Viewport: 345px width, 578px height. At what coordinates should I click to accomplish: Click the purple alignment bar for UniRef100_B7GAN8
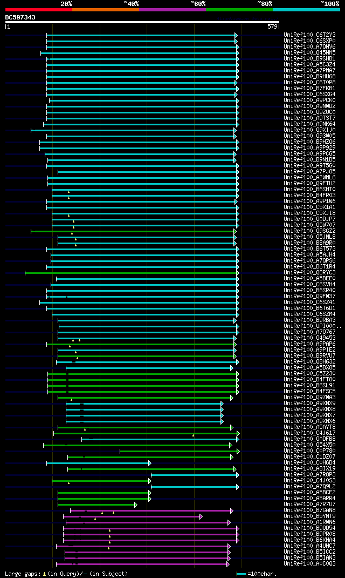point(151,510)
